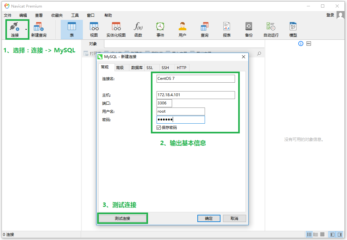Click the Connection (连接) plug icon
The width and height of the screenshot is (347, 240).
15,27
